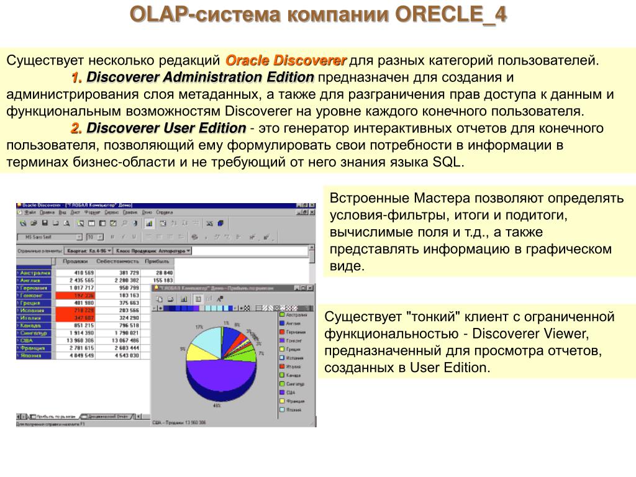The image size is (636, 477).
Task: Toggle underline formatting button
Action: coord(134,237)
